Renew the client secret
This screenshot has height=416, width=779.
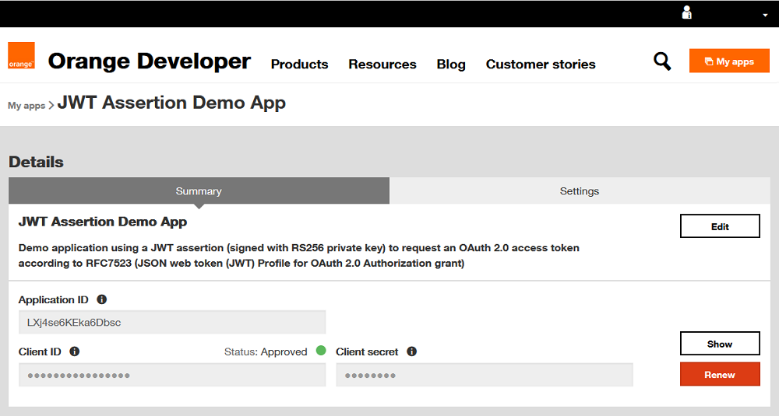[x=720, y=374]
